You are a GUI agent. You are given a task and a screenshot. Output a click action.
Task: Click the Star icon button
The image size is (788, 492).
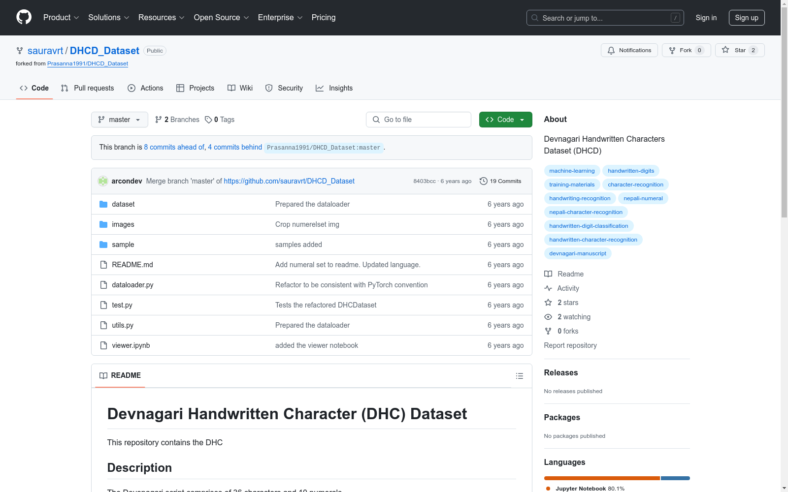(x=725, y=50)
